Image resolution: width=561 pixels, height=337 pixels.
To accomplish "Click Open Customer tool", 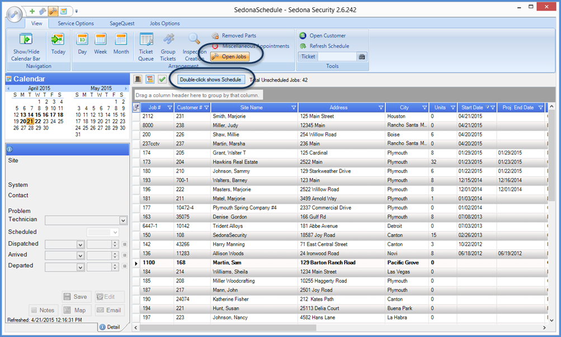I will click(323, 36).
